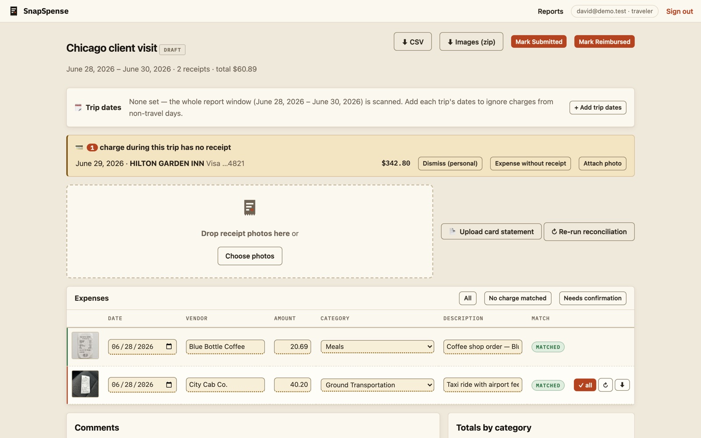The image size is (701, 438).
Task: Click the City Cab Co. vendor field
Action: point(225,385)
